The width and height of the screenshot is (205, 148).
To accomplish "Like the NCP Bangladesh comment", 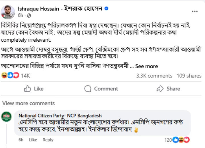I will click(x=33, y=140).
